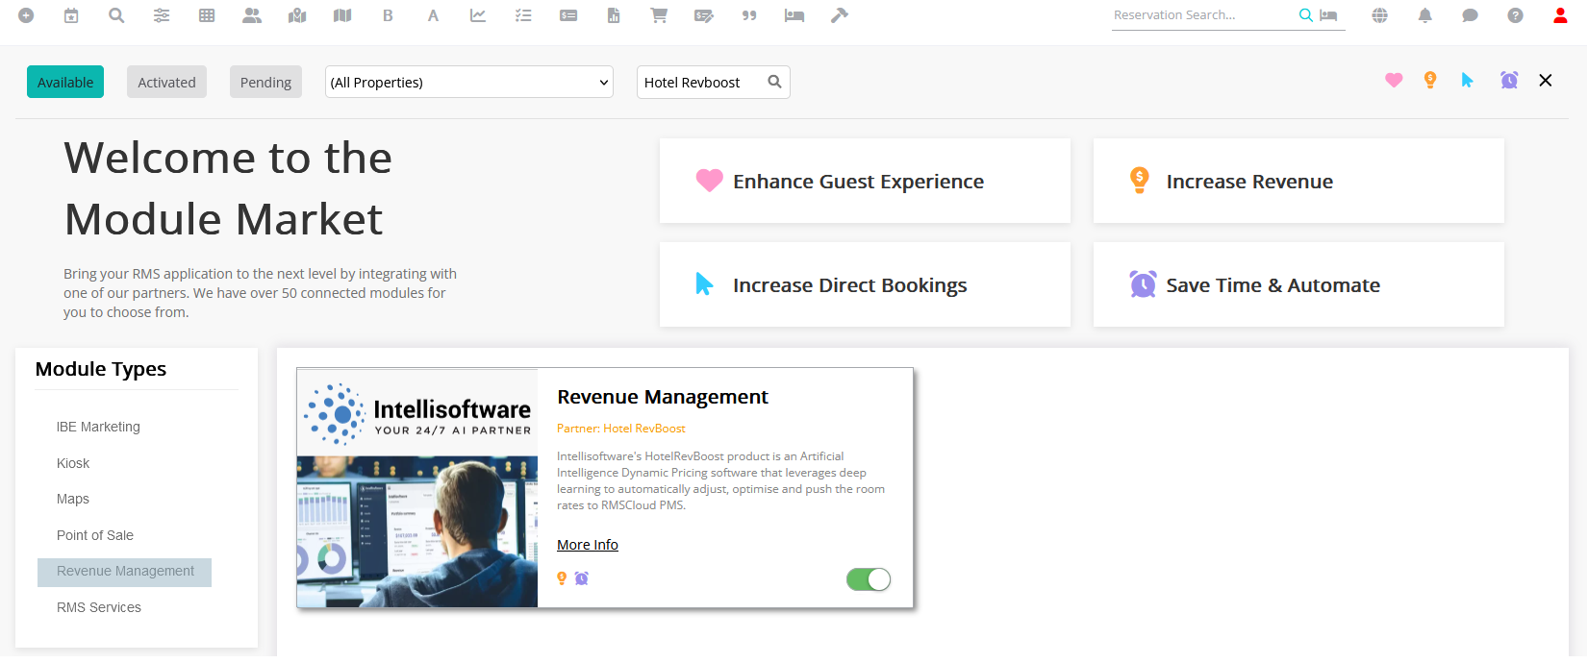
Task: Click Increase Direct Bookings card
Action: click(865, 284)
